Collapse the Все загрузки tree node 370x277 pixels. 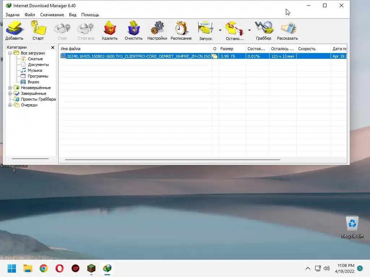[x=10, y=53]
